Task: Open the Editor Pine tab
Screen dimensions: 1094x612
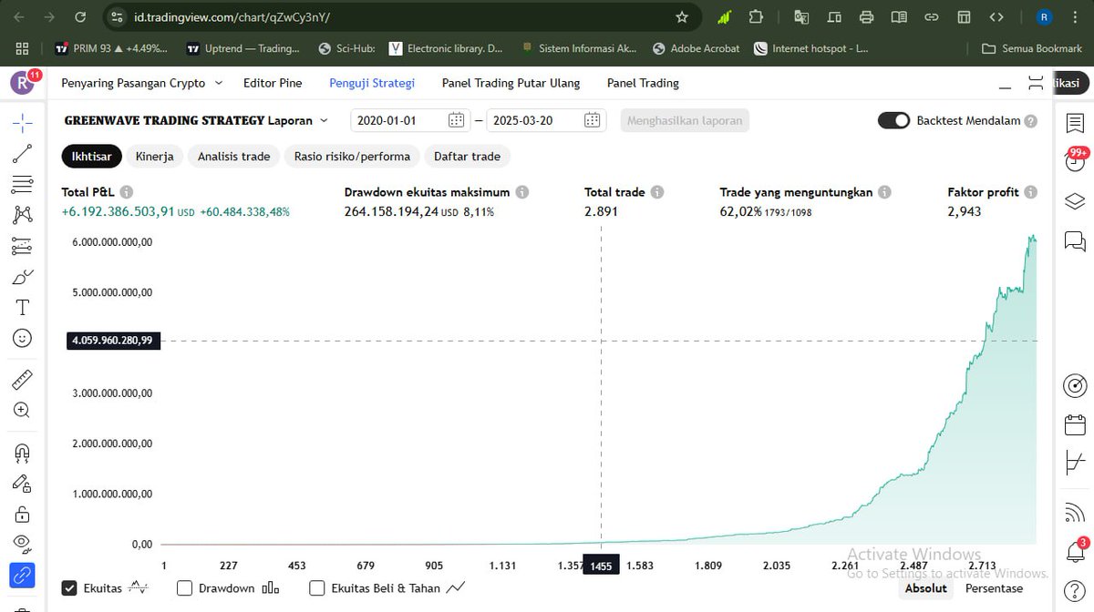Action: point(273,83)
